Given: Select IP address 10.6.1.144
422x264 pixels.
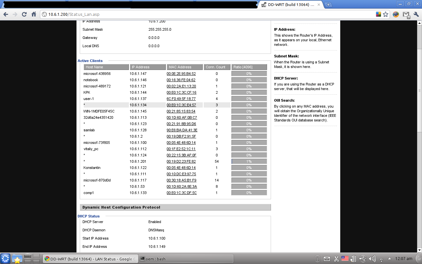Looking at the screenshot, I should (x=138, y=92).
